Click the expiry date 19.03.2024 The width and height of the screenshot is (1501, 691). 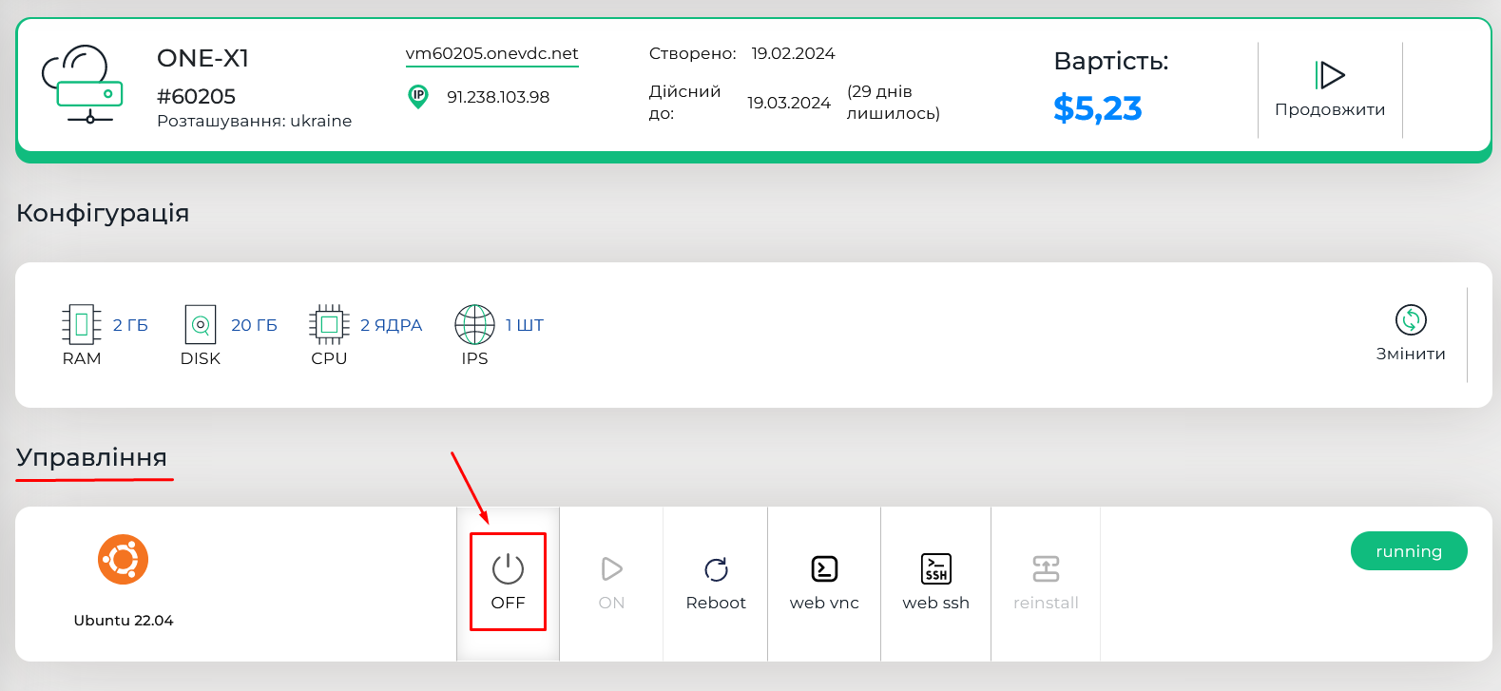(789, 103)
